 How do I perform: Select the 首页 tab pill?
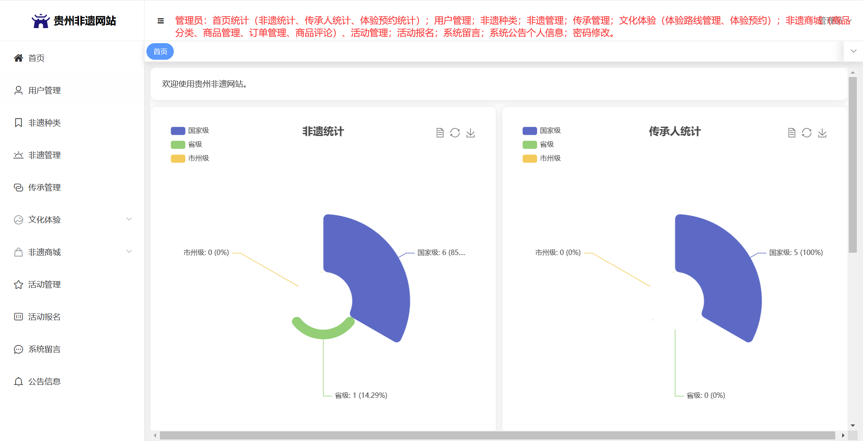click(160, 52)
